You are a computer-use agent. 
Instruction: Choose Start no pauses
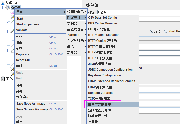(41, 24)
